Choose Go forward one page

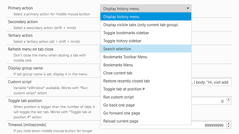pyautogui.click(x=146, y=113)
